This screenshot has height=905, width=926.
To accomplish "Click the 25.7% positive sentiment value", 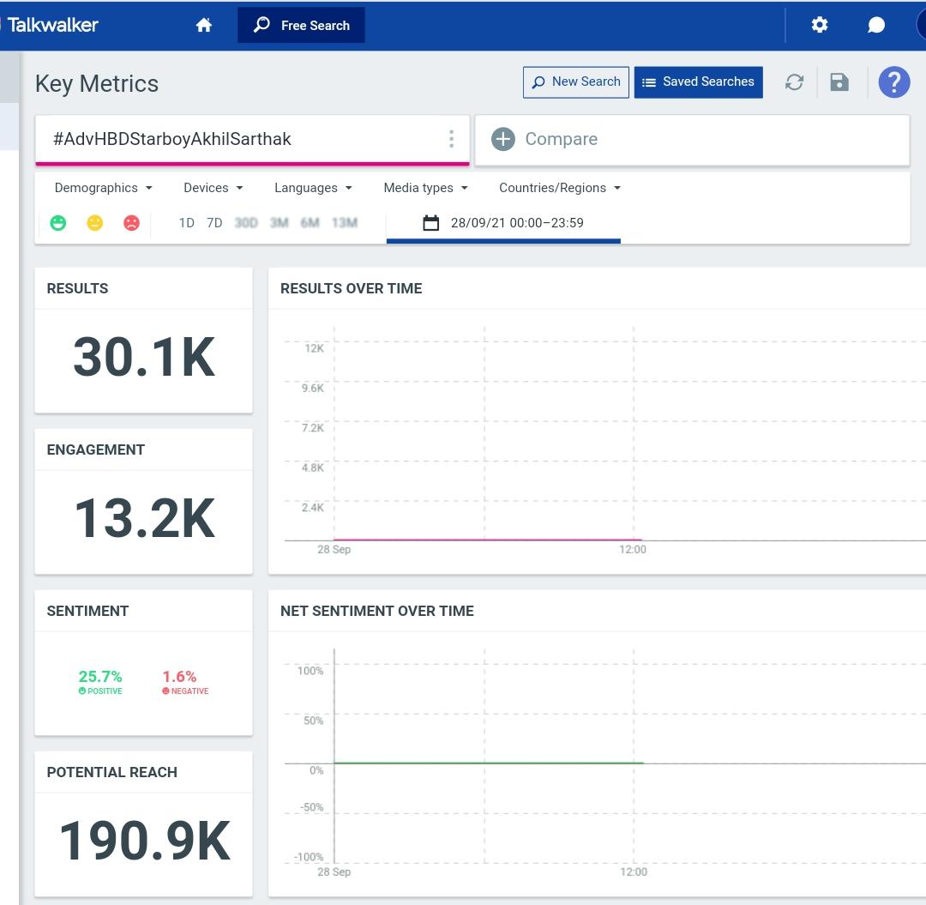I will tap(100, 676).
